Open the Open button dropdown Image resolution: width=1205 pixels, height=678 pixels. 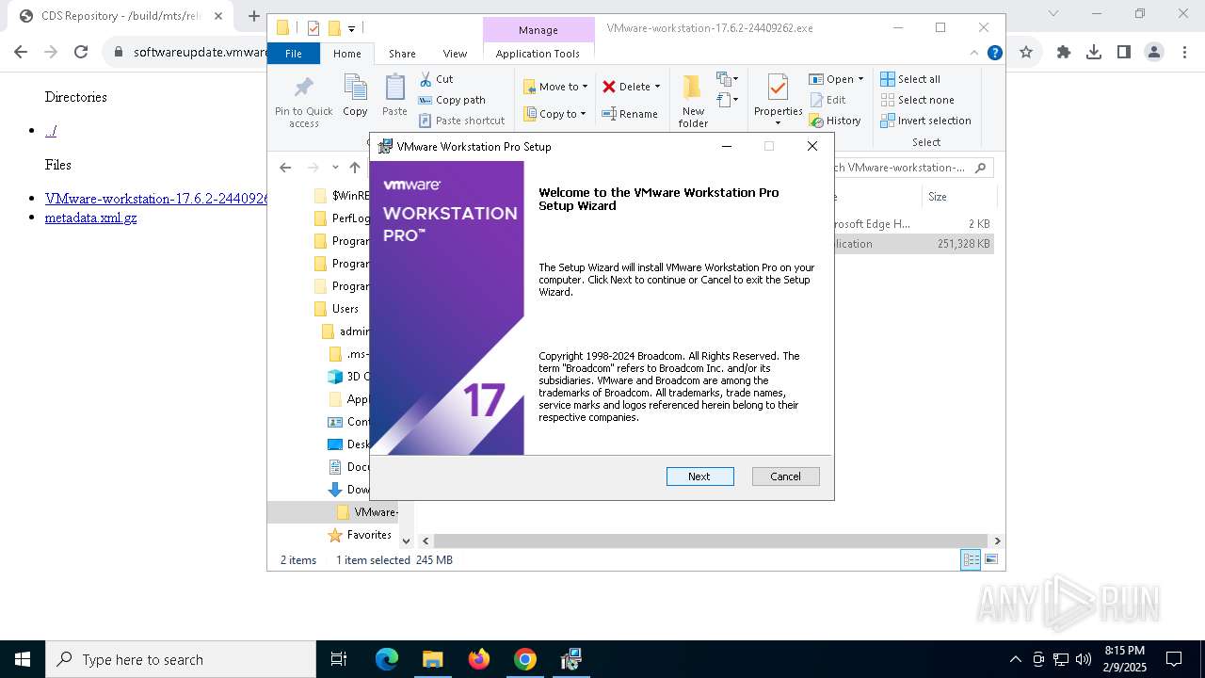(860, 79)
